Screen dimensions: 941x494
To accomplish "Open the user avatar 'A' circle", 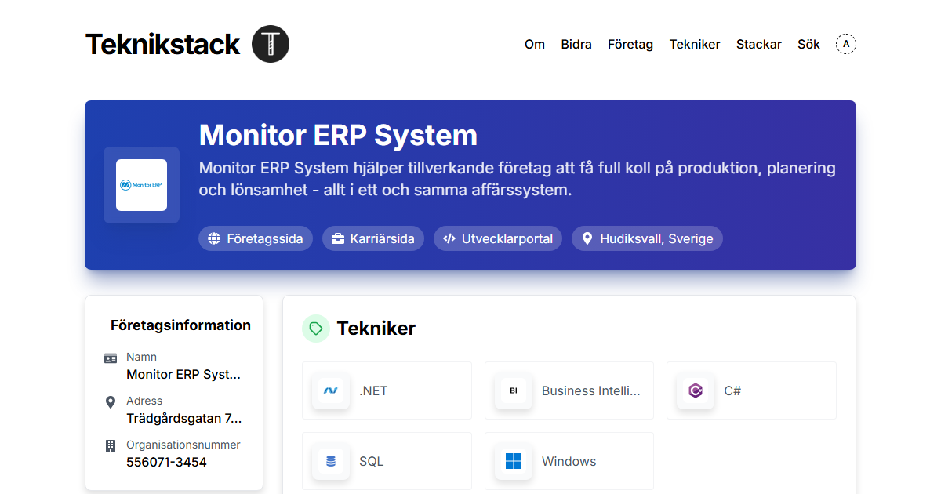I will click(846, 44).
